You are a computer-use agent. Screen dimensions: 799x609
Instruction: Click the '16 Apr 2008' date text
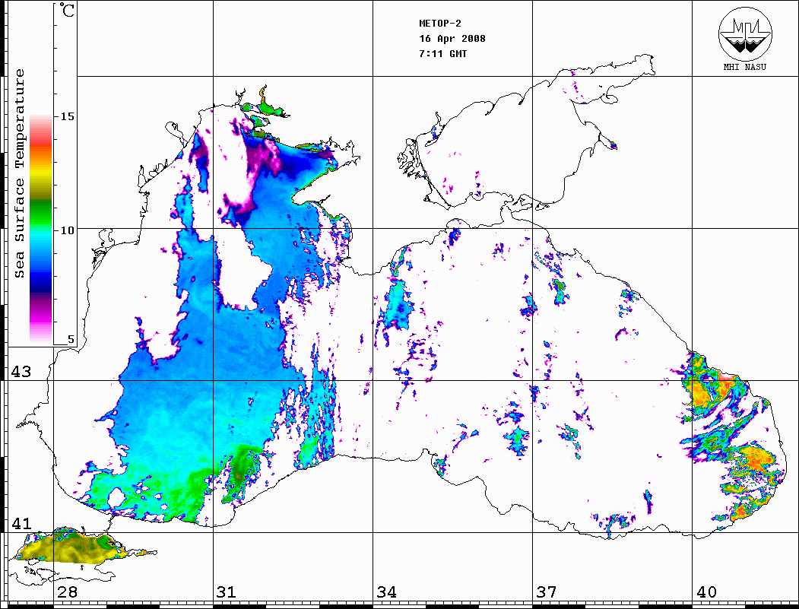pos(452,39)
